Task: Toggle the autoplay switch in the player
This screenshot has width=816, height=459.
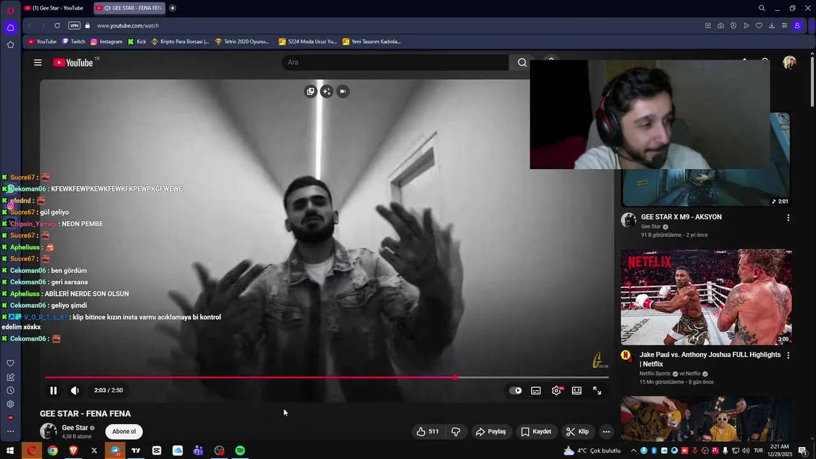Action: (x=516, y=391)
